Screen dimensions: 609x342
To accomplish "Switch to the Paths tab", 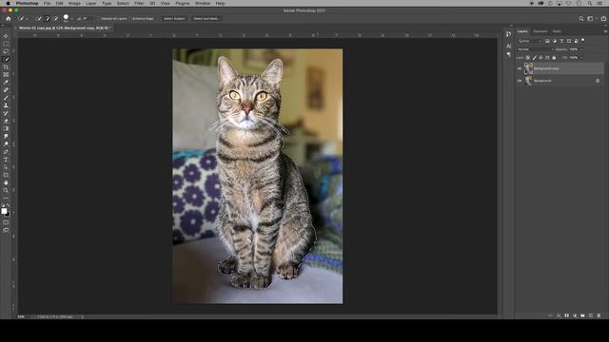I will click(x=557, y=31).
